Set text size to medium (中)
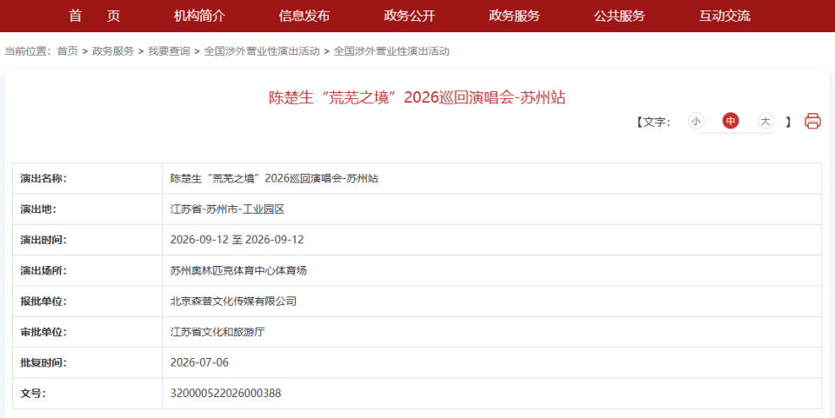This screenshot has width=835, height=418. 731,122
